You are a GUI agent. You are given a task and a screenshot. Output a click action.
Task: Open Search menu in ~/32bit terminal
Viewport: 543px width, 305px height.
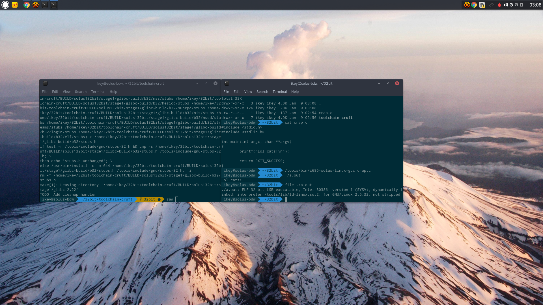point(262,92)
